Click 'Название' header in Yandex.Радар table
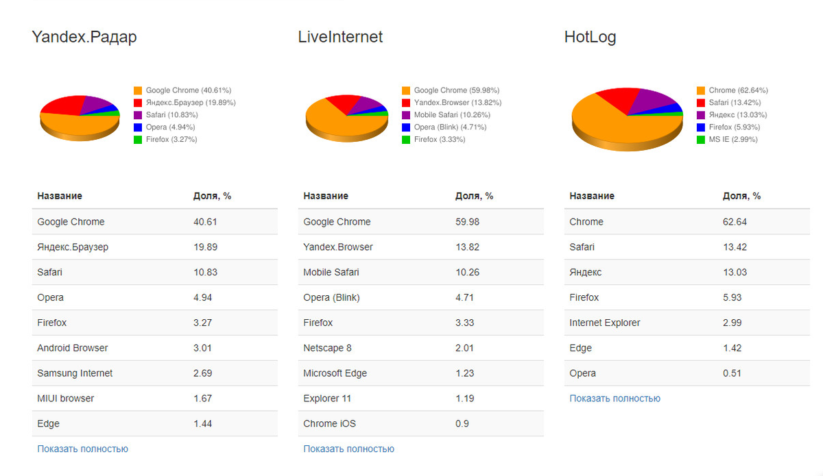This screenshot has width=823, height=476. pyautogui.click(x=60, y=196)
